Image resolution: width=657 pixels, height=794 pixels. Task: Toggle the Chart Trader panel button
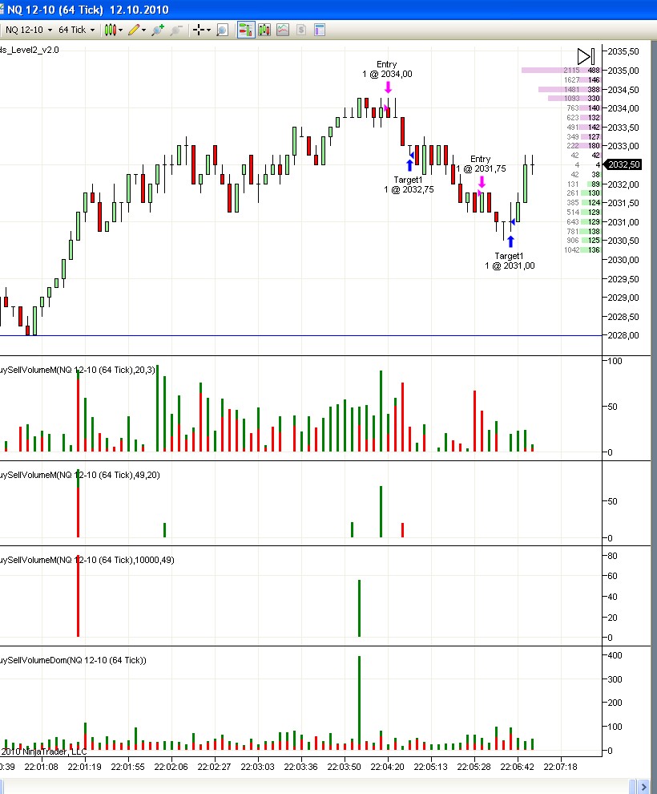click(244, 30)
